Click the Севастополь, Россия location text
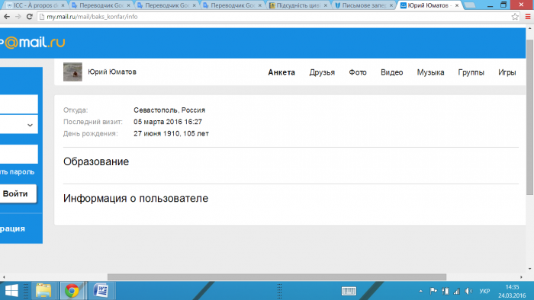The height and width of the screenshot is (300, 534). [169, 110]
